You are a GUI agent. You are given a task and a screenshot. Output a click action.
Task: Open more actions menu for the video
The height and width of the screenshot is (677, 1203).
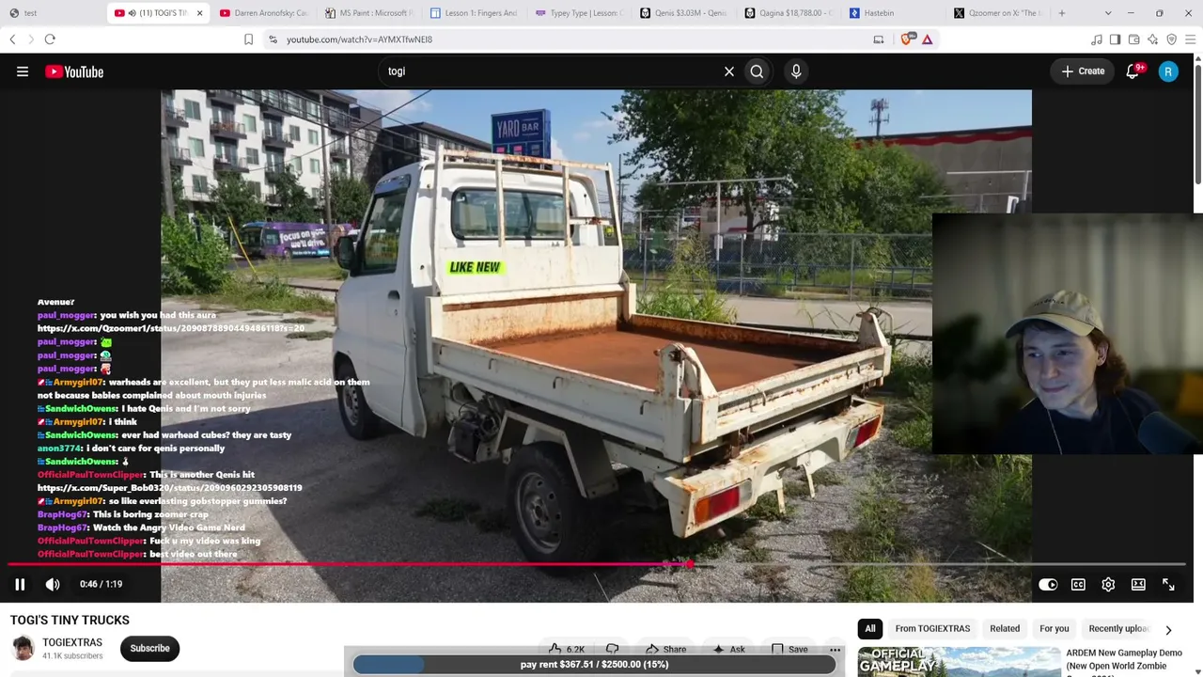click(x=835, y=649)
